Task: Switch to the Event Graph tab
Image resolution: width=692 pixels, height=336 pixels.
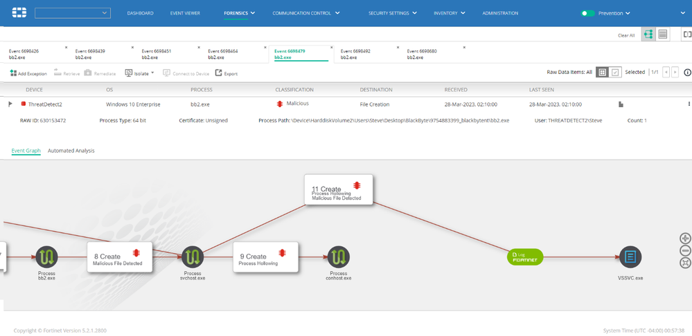Action: [x=26, y=151]
